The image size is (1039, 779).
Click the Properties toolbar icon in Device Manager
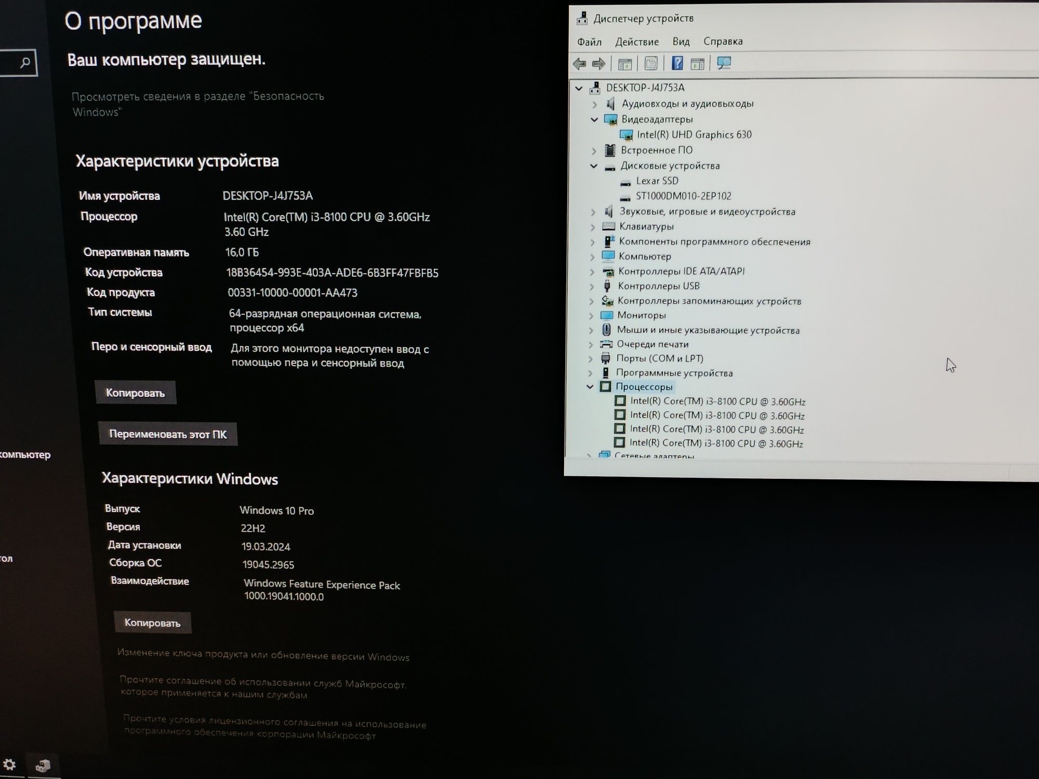point(650,63)
